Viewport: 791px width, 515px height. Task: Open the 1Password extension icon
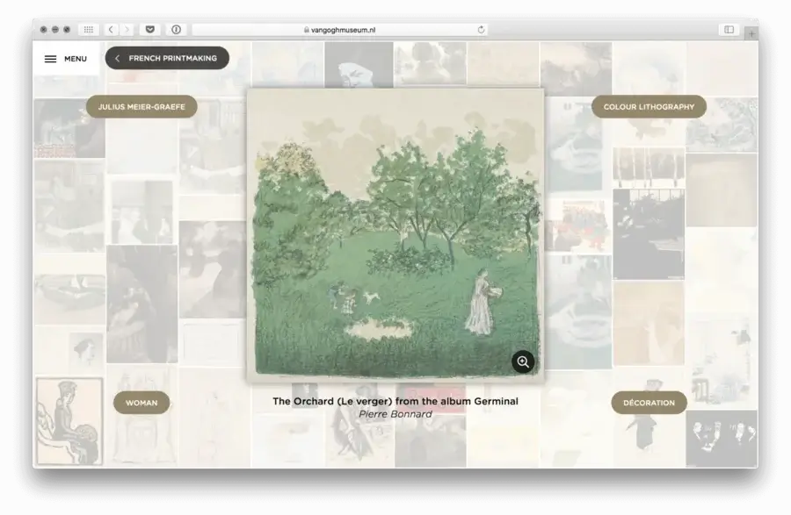click(x=176, y=30)
